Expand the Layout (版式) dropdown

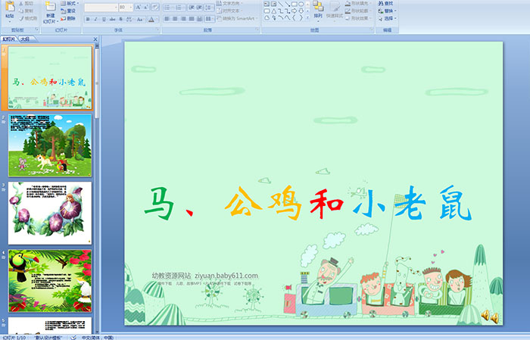70,3
